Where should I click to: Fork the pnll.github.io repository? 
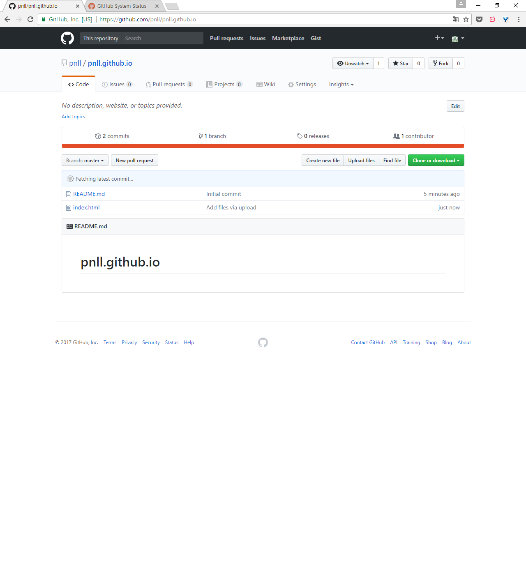[441, 63]
